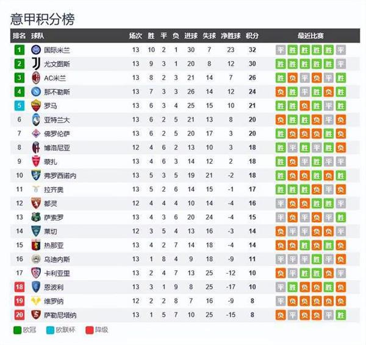Select the Fiorentina (佛罗伦萨) badge icon

tap(36, 134)
